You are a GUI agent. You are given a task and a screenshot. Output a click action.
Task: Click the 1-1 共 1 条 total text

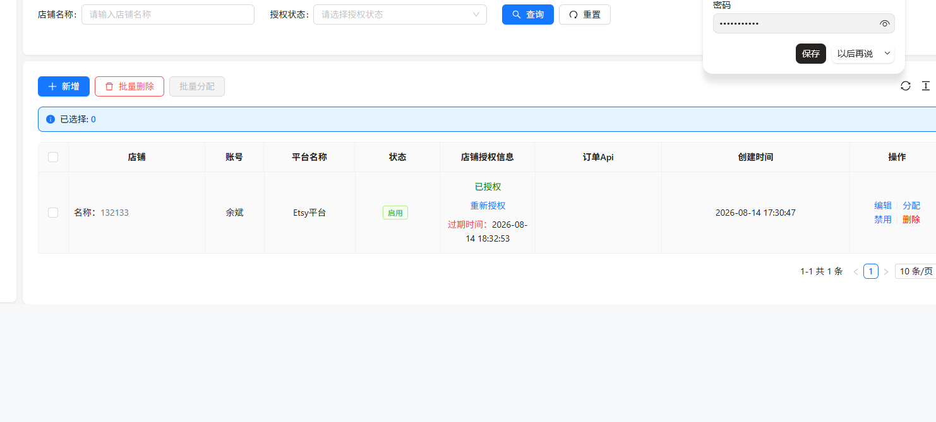tap(822, 271)
